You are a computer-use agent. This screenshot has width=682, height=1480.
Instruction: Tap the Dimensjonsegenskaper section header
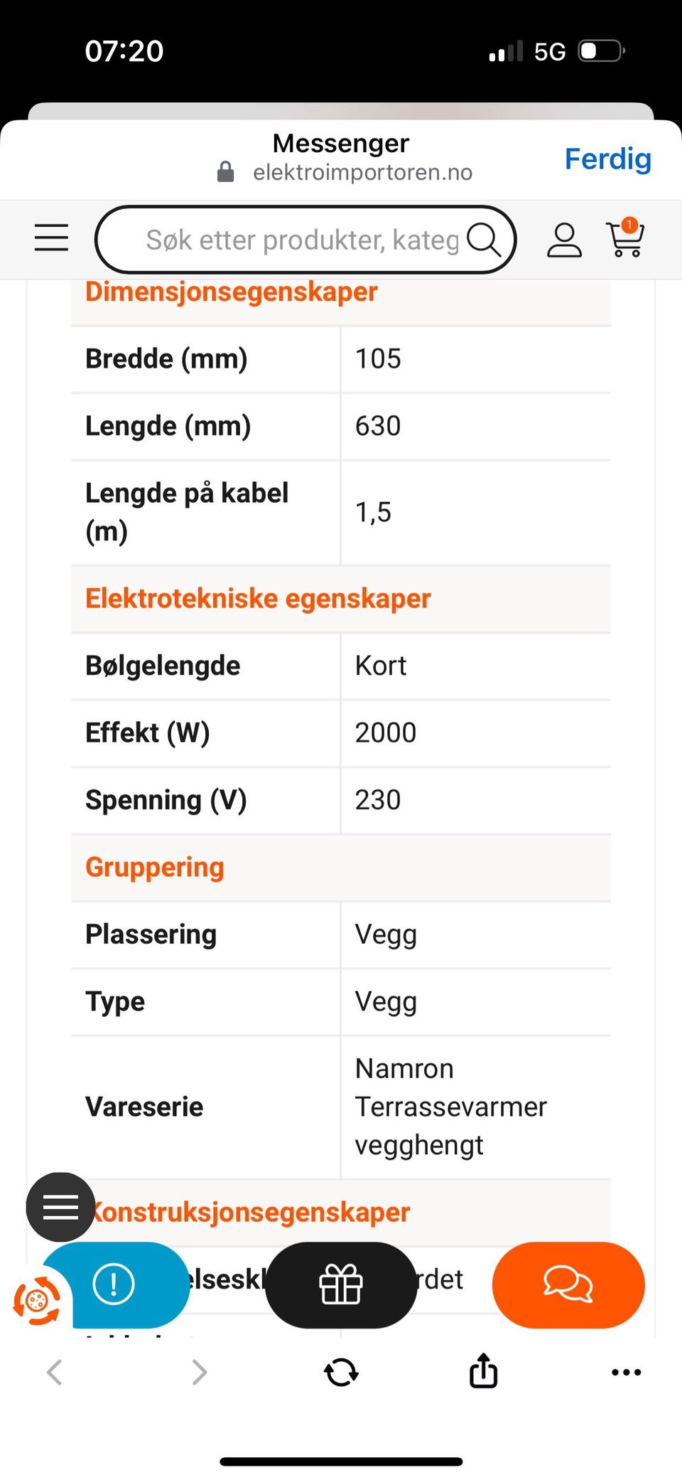click(x=231, y=292)
